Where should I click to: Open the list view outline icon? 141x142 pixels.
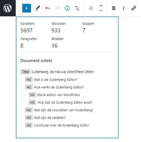(77, 8)
